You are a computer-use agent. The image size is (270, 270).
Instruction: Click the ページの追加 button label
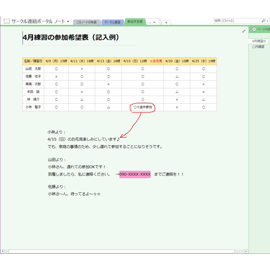pyautogui.click(x=263, y=29)
